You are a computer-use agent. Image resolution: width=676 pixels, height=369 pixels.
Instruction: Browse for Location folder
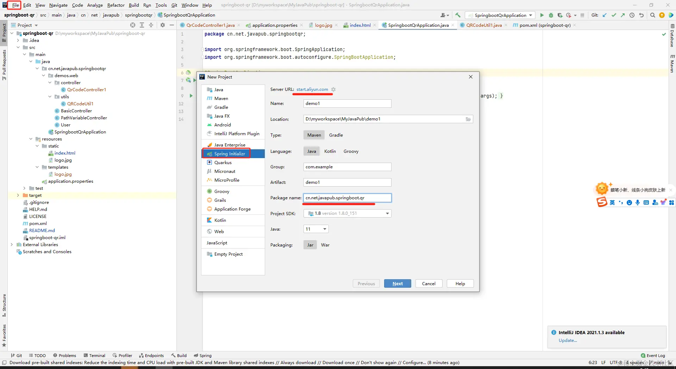[468, 119]
